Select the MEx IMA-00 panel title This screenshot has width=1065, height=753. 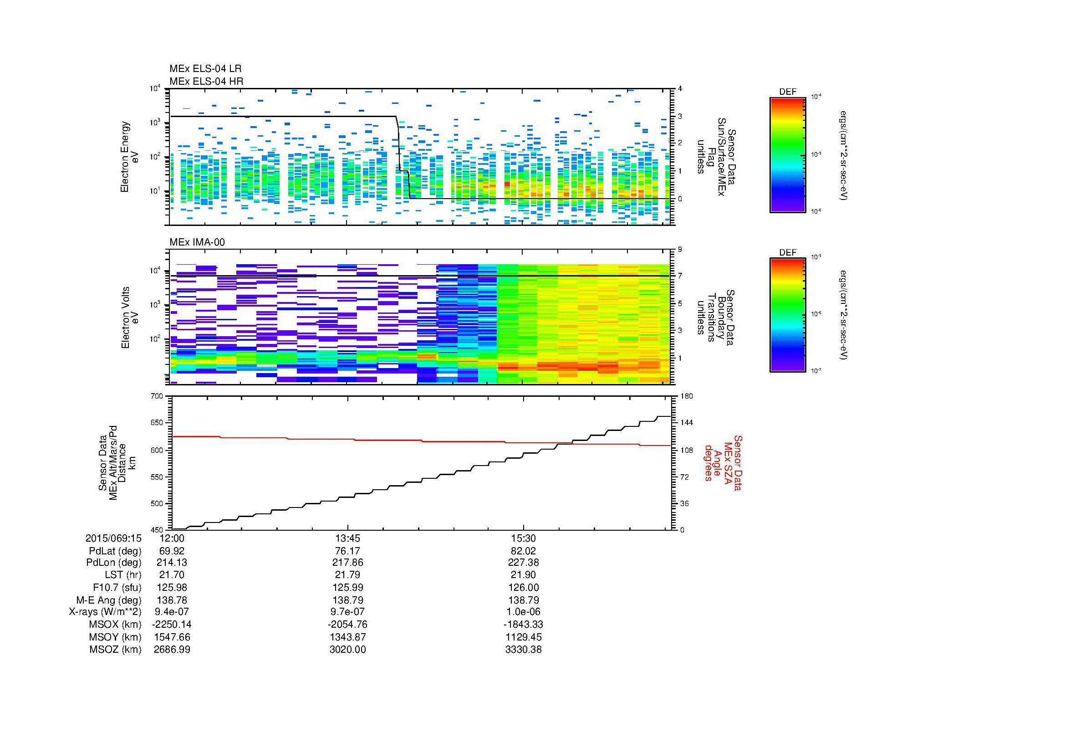pyautogui.click(x=197, y=242)
